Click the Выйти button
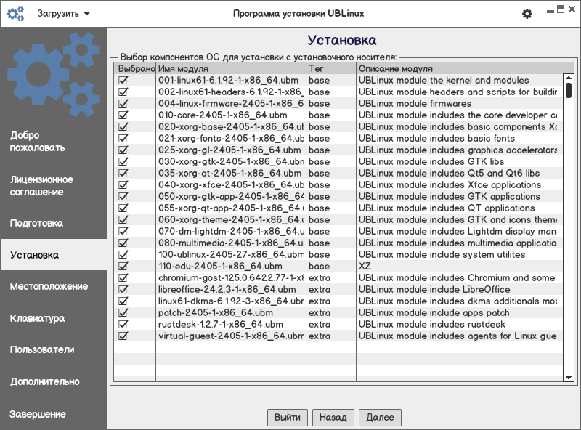This screenshot has width=581, height=430. (x=288, y=418)
